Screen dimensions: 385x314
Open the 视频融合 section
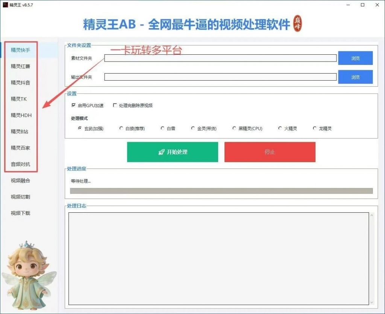point(20,180)
